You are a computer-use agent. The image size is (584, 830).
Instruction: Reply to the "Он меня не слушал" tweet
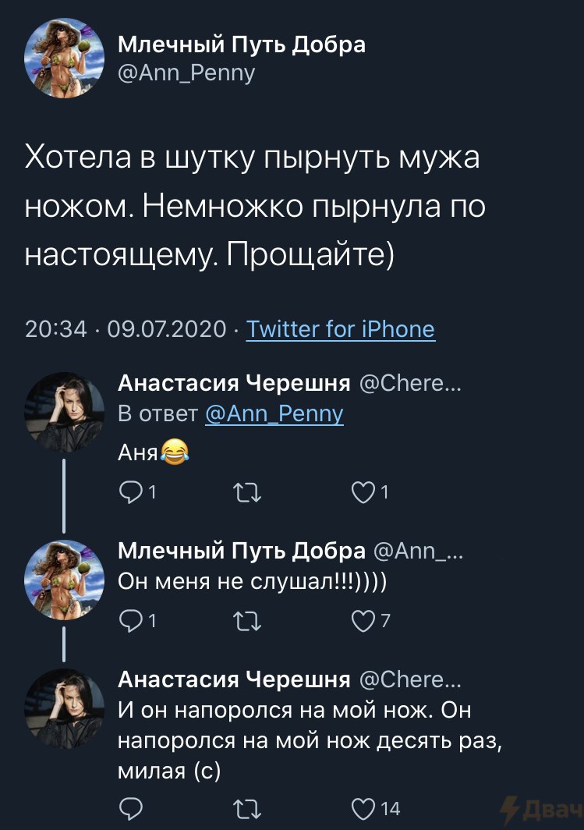(x=129, y=621)
